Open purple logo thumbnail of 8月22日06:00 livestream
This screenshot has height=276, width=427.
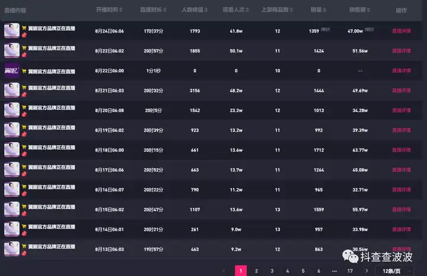[x=12, y=70]
